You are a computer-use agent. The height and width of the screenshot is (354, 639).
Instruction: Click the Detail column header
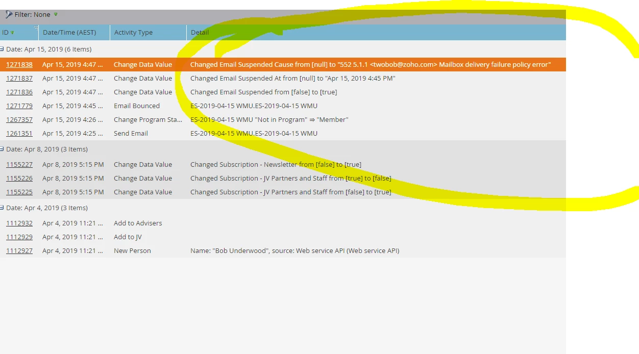point(376,32)
